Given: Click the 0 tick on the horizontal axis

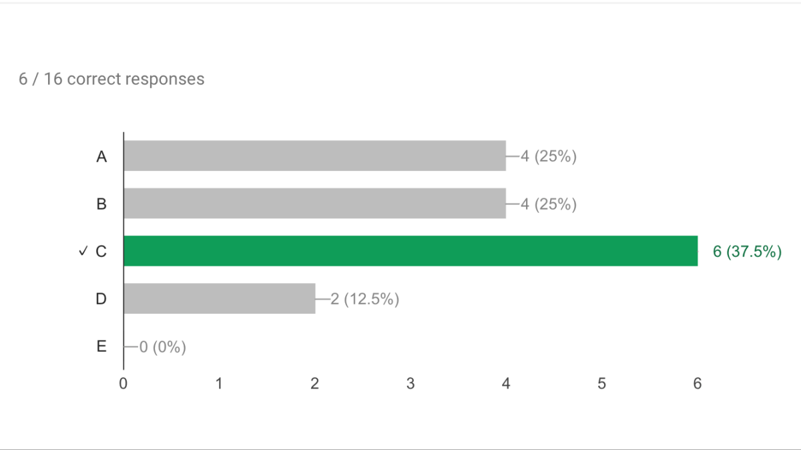Looking at the screenshot, I should pyautogui.click(x=123, y=384).
